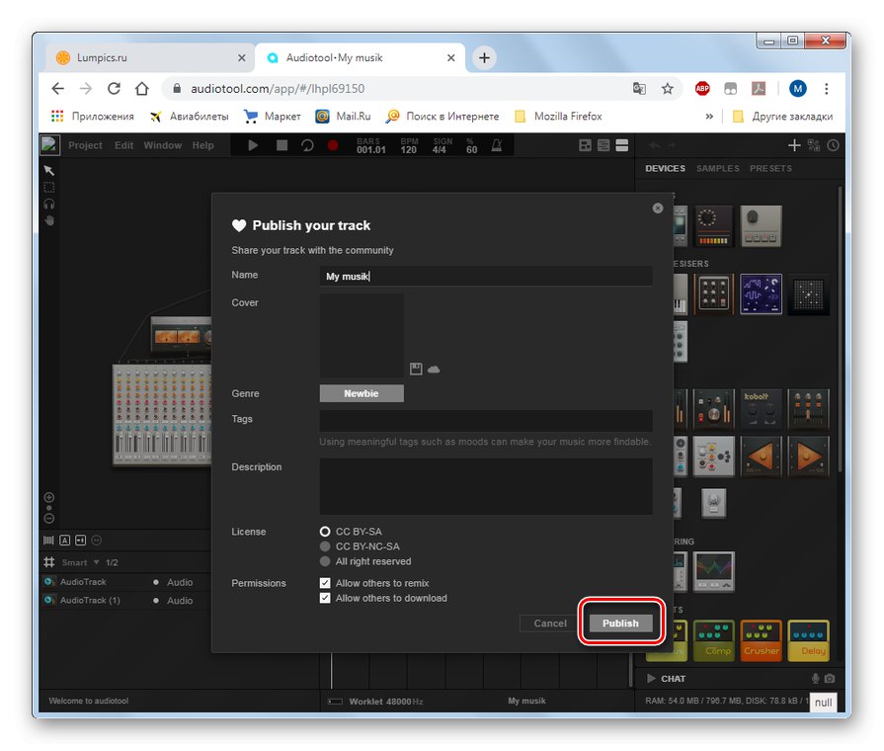The width and height of the screenshot is (884, 751).
Task: Open the Авиабилеты bookmark
Action: click(189, 117)
